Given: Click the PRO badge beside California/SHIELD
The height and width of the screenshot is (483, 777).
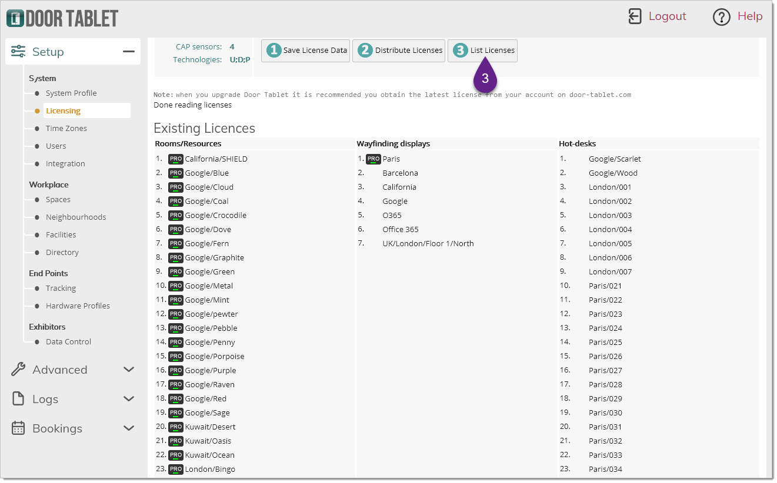Looking at the screenshot, I should click(x=175, y=159).
